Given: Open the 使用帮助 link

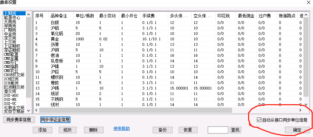Looking at the screenshot, I should tap(121, 129).
